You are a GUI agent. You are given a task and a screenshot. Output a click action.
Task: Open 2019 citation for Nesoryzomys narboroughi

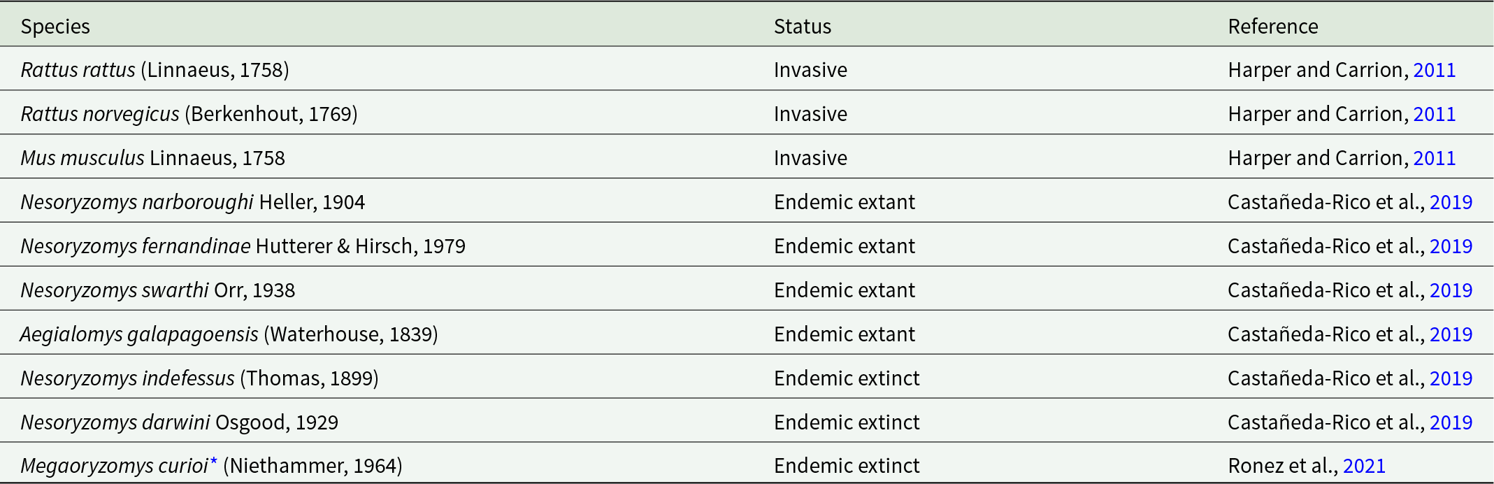click(x=1451, y=202)
